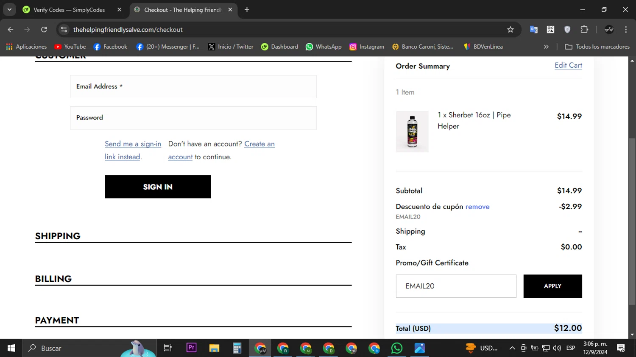Screen dimensions: 636x357
Task: Open Adobe Premiere Pro from taskbar
Action: click(191, 348)
